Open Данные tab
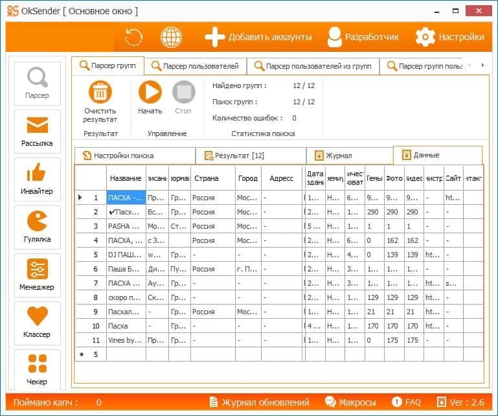The height and width of the screenshot is (416, 498). pos(438,155)
